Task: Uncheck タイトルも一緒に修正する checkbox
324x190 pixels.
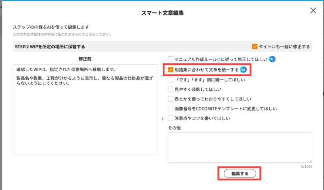Action: click(255, 47)
